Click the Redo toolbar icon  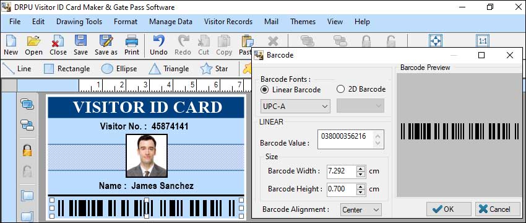[x=183, y=45]
